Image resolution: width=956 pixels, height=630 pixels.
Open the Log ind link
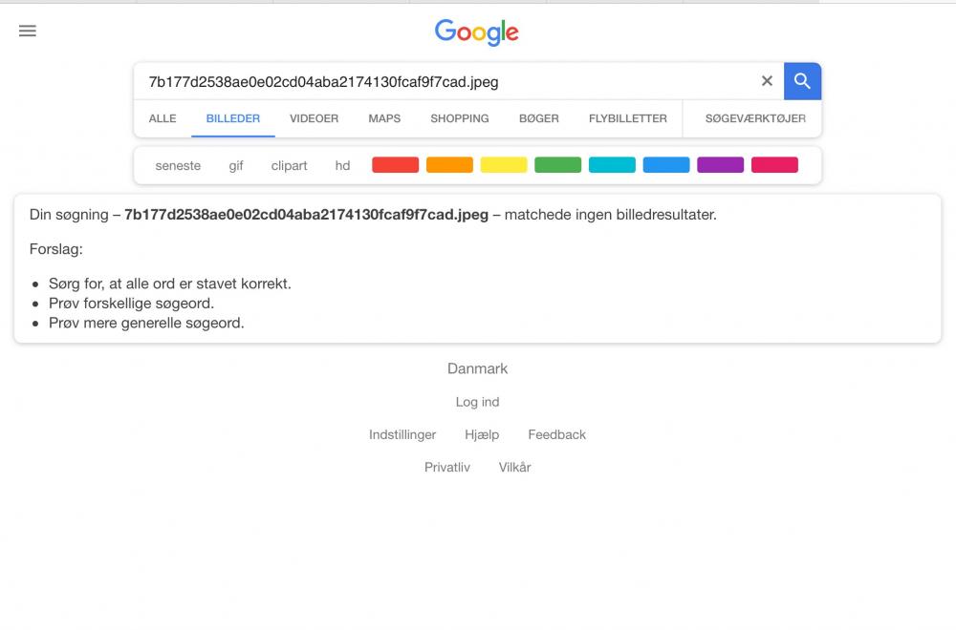click(x=477, y=402)
